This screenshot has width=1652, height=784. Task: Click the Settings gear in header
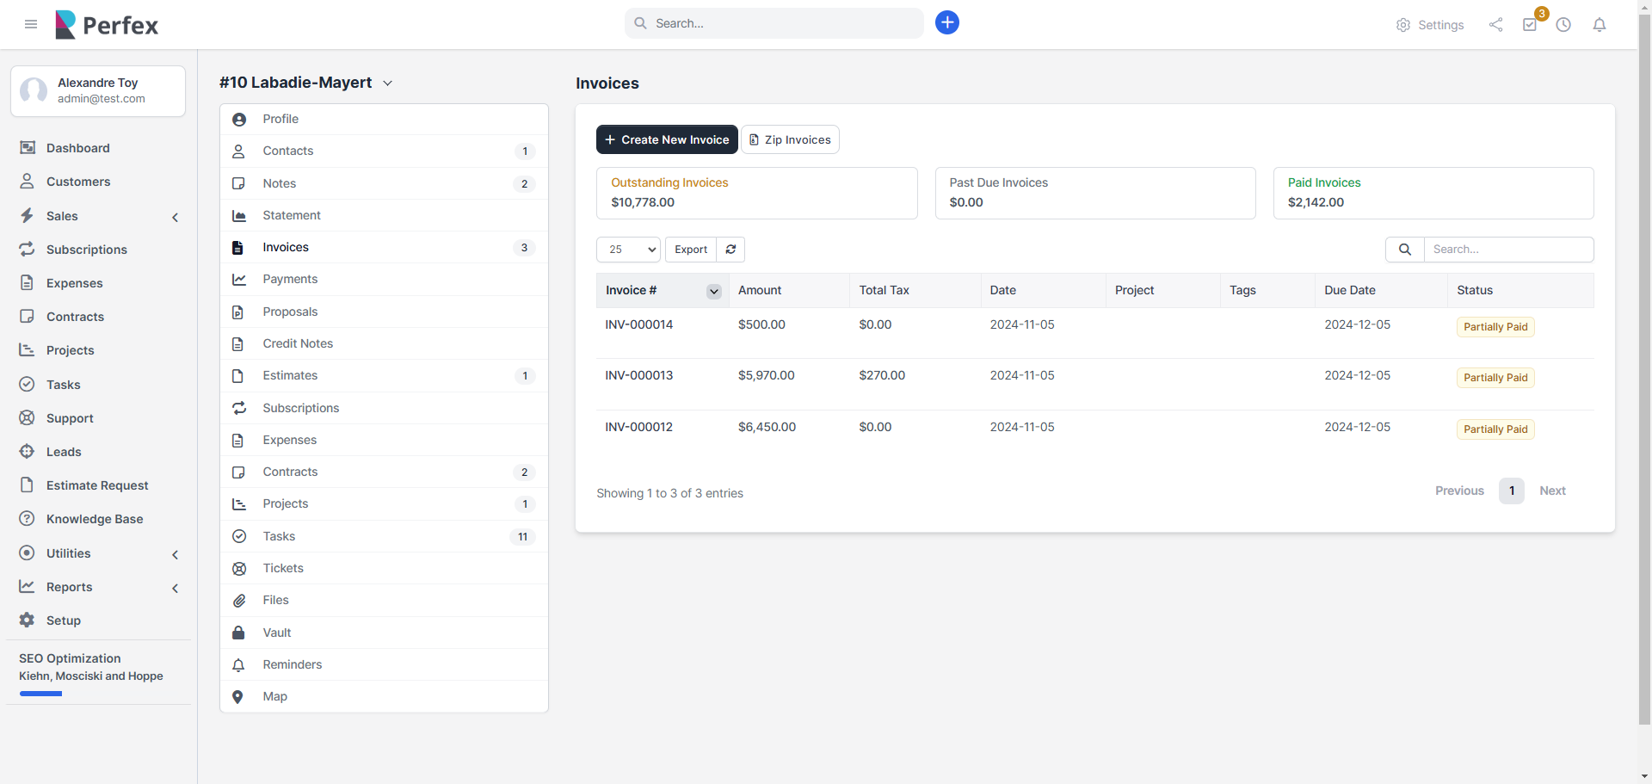(1429, 25)
